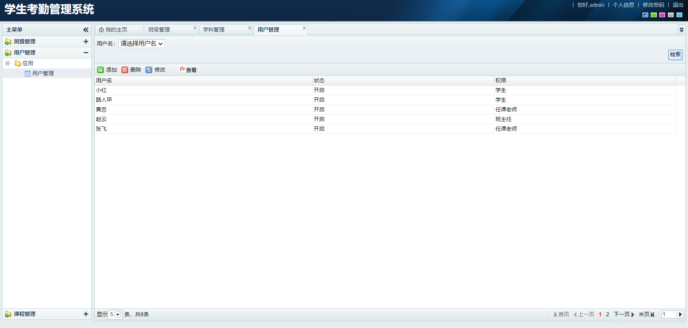The image size is (688, 328).
Task: Expand the 班级管理 menu section
Action: click(86, 42)
